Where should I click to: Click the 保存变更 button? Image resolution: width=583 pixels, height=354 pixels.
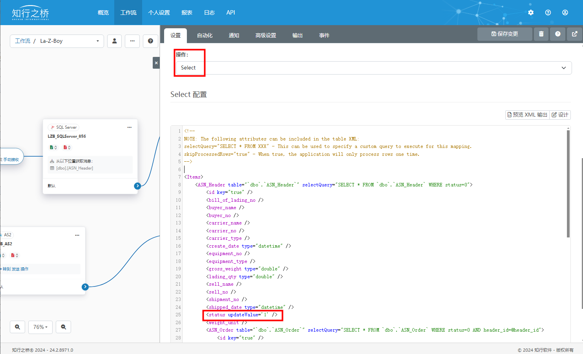pyautogui.click(x=504, y=34)
